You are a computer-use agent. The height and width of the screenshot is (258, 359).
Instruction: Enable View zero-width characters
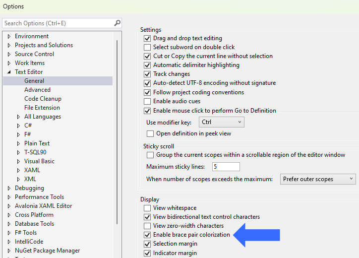[x=147, y=226]
